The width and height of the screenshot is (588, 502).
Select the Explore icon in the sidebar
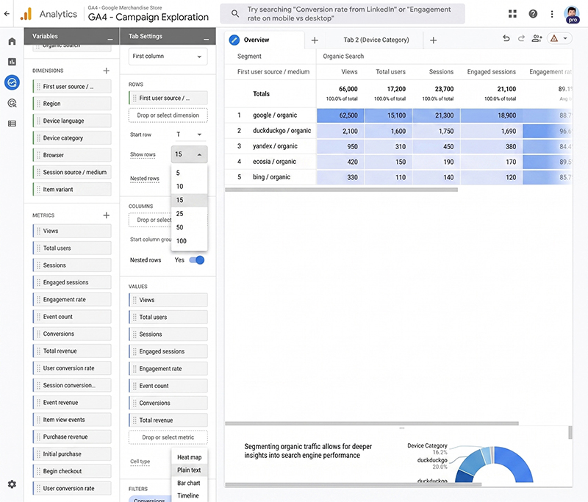tap(10, 83)
